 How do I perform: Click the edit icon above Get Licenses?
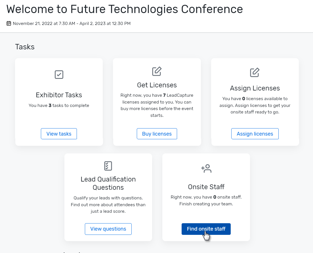click(x=157, y=71)
